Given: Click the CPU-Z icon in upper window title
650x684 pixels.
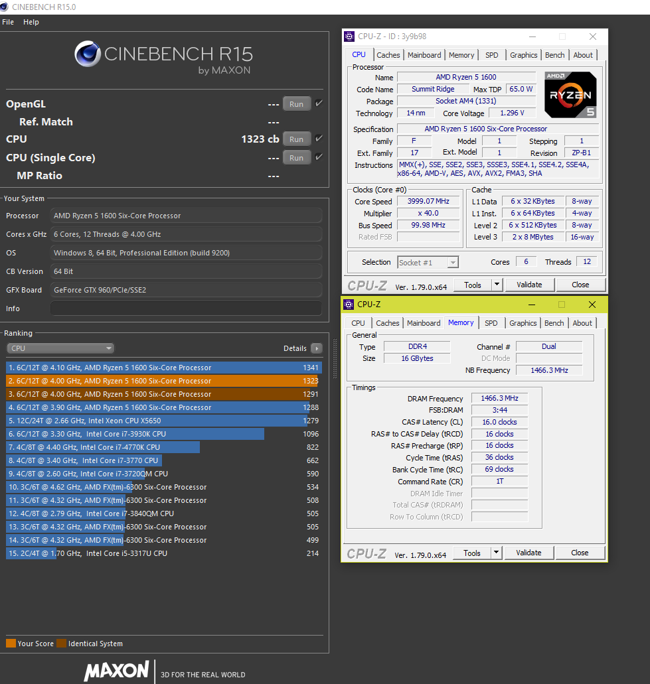Looking at the screenshot, I should point(349,36).
